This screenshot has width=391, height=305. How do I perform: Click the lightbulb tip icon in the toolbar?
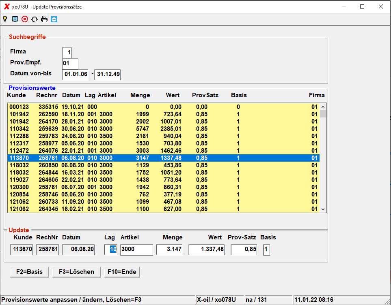point(5,19)
